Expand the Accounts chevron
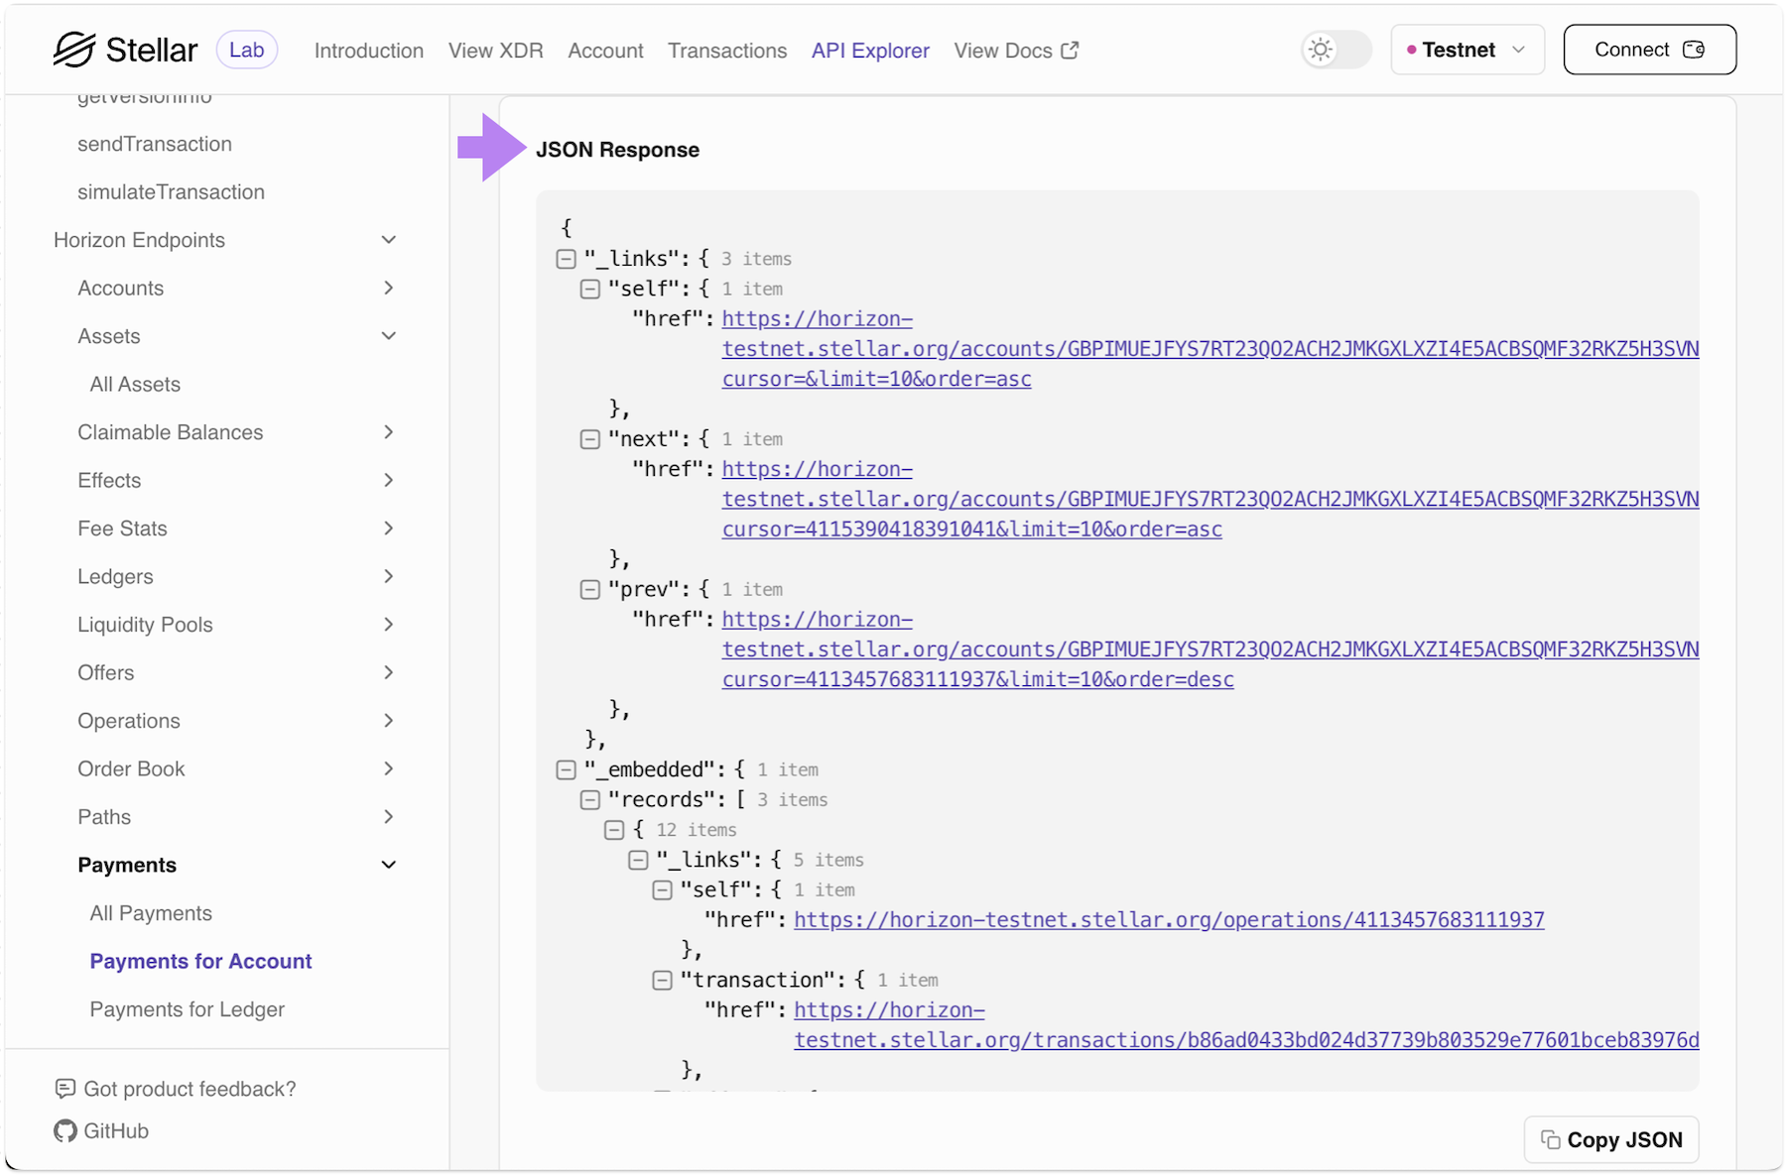The height and width of the screenshot is (1176, 1786). tap(389, 288)
